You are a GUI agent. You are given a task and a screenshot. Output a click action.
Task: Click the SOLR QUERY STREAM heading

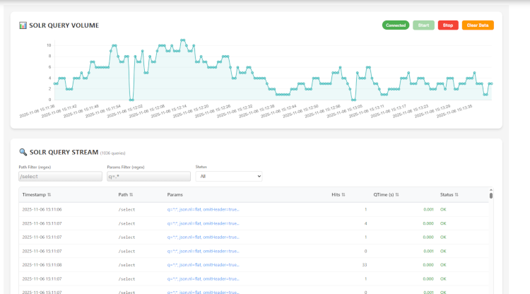(64, 152)
